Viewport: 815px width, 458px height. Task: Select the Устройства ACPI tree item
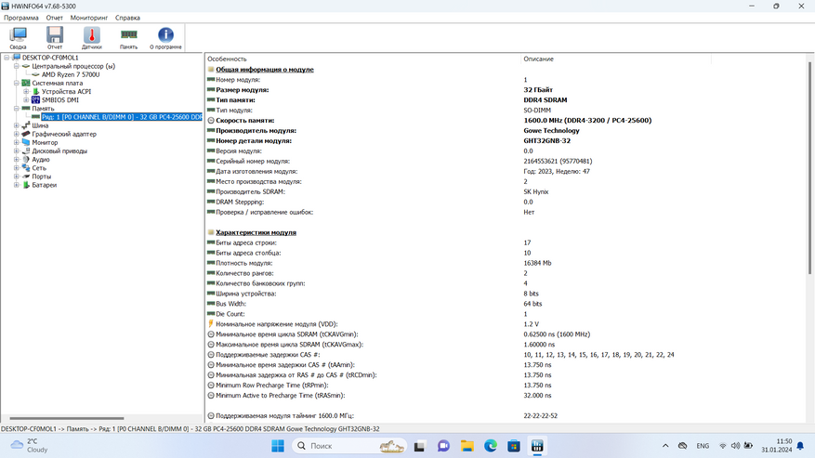pos(66,91)
